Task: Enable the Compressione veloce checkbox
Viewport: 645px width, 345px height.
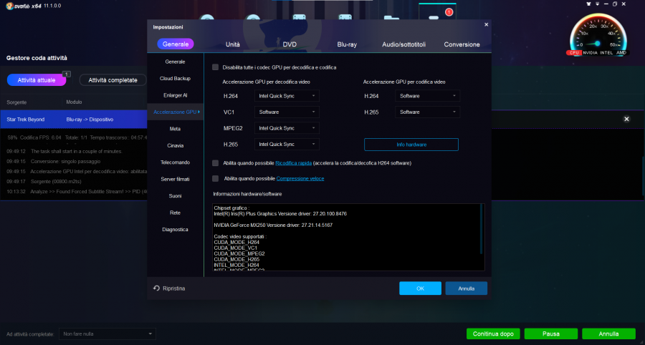Action: [x=215, y=178]
